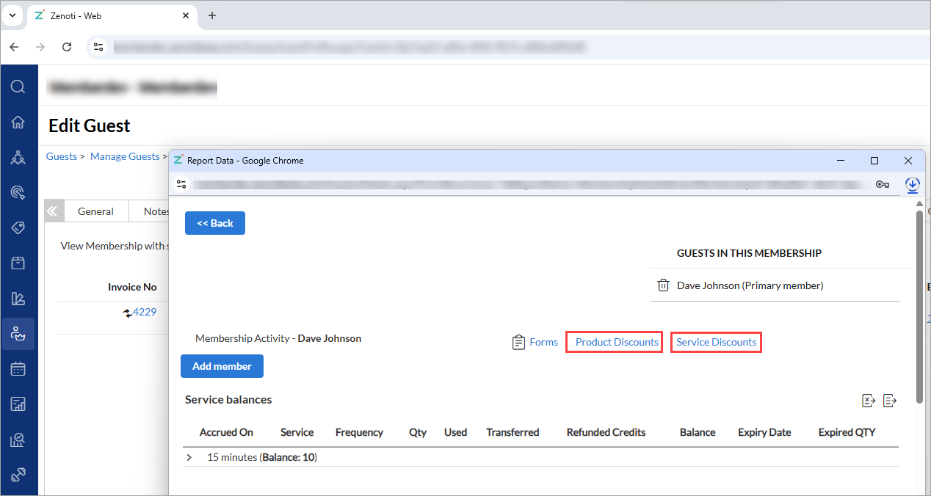Click the download icon in popup toolbar
Viewport: 931px width, 496px height.
pos(913,185)
